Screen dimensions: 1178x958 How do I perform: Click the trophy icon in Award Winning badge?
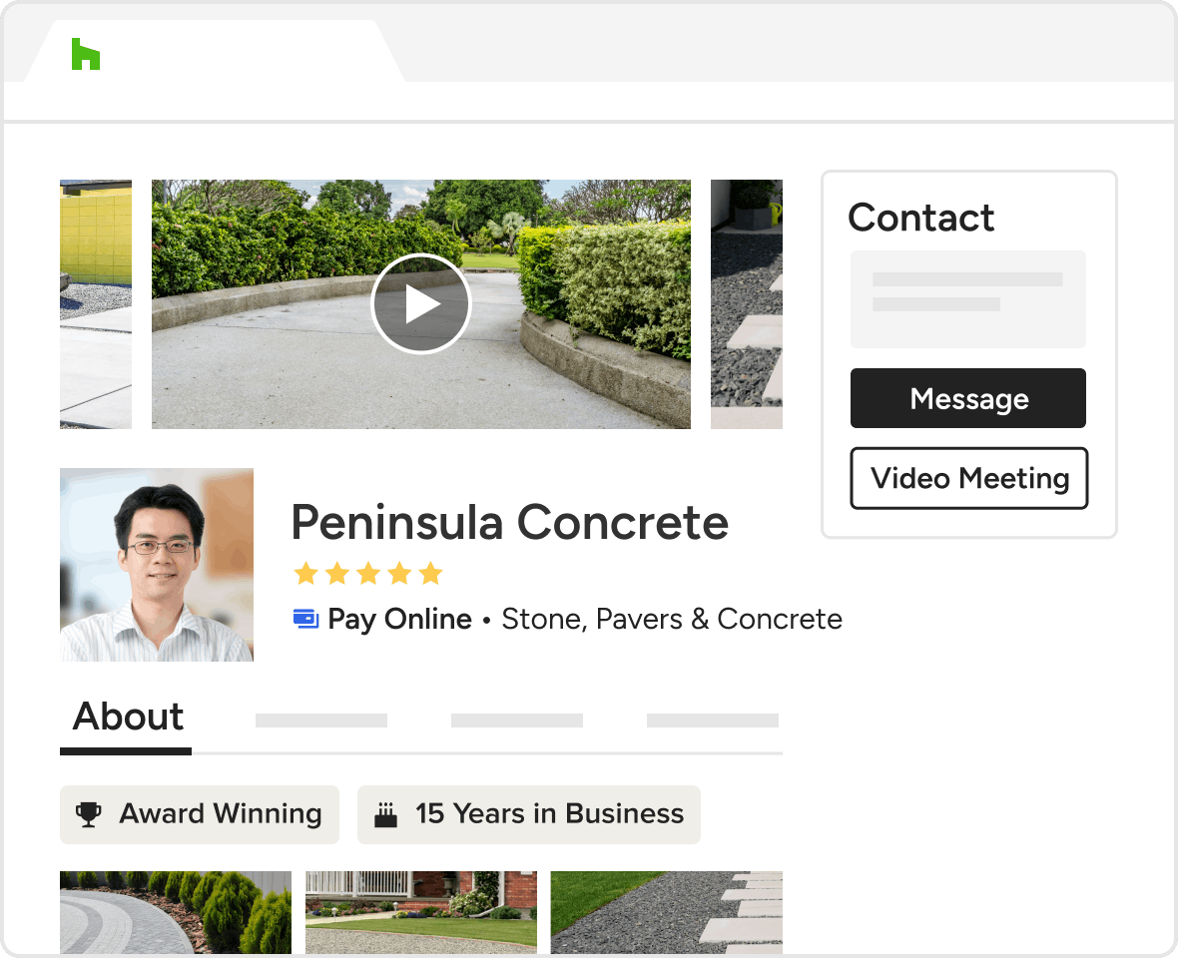(x=89, y=814)
